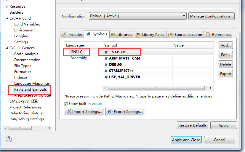This screenshot has width=245, height=152.
Task: Open Run/Debug Settings page
Action: 27,119
